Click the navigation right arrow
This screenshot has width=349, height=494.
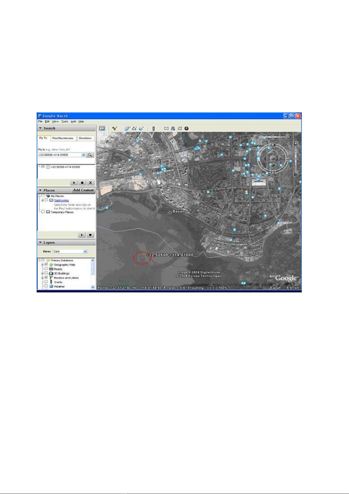tap(280, 158)
